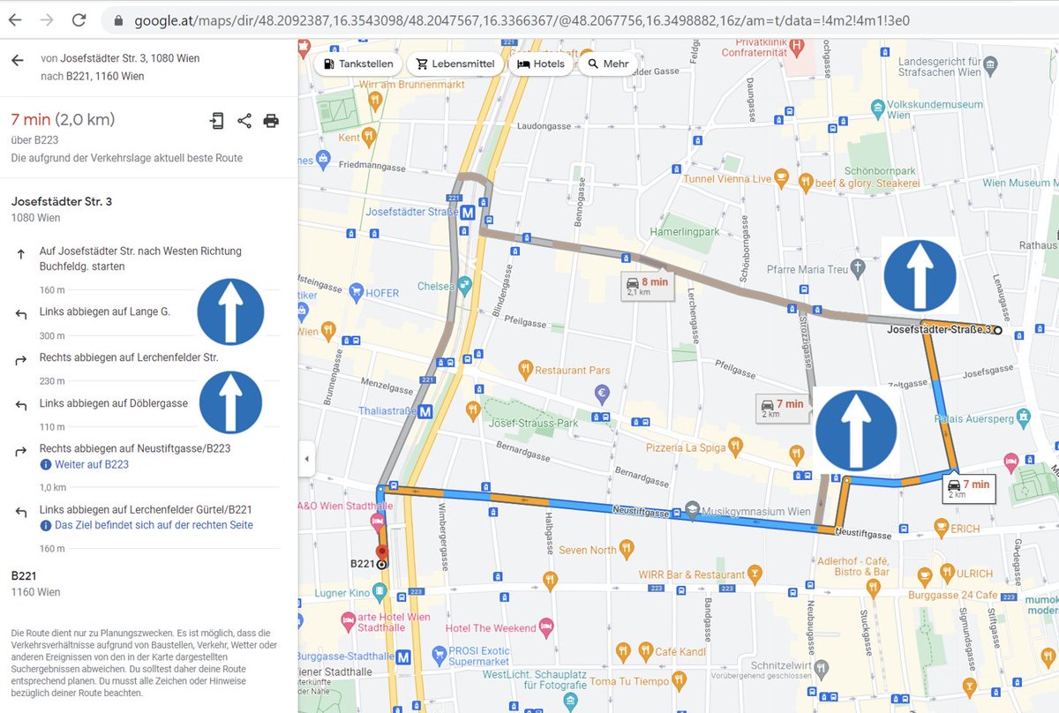Click the 7 min route label near Strozzigasse
This screenshot has height=713, width=1059.
click(784, 409)
